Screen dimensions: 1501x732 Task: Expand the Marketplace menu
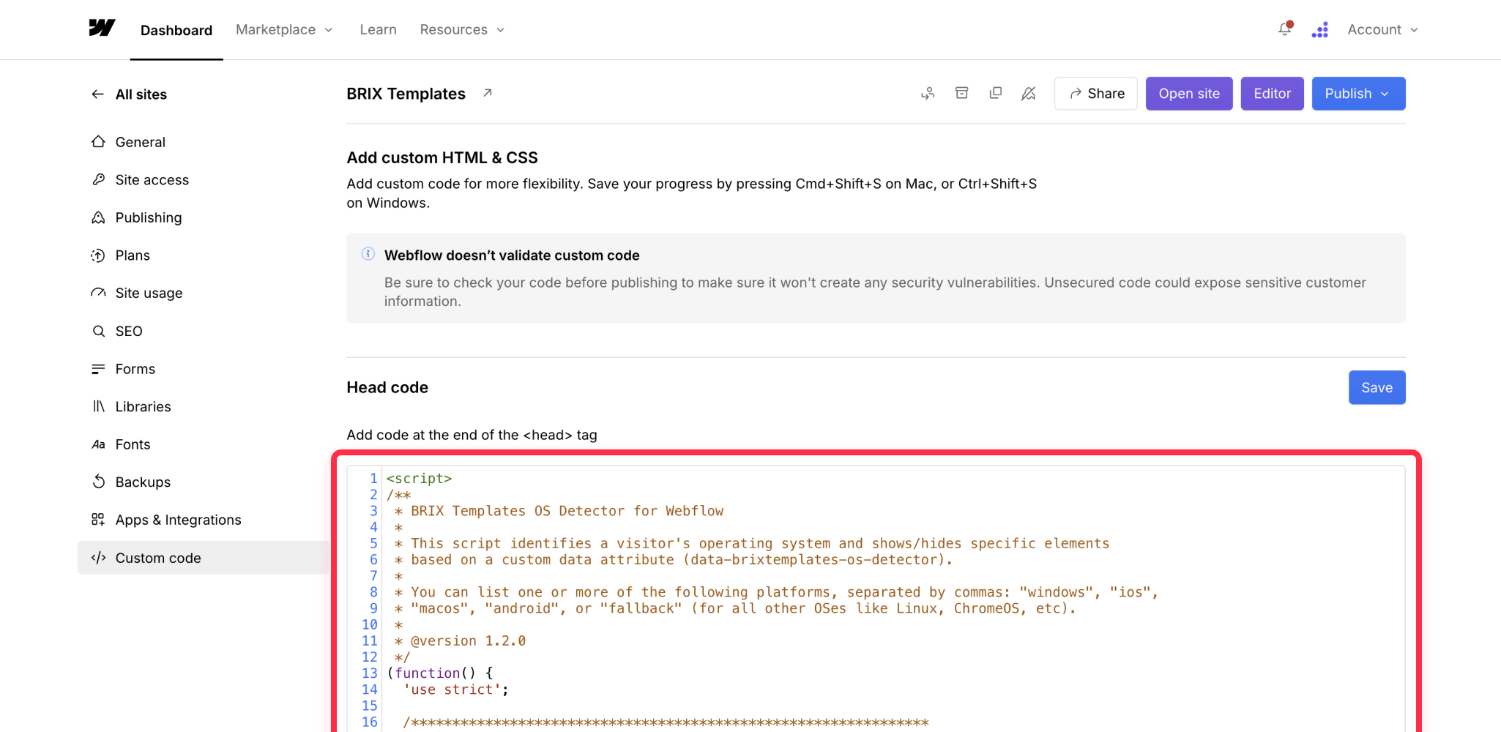284,29
